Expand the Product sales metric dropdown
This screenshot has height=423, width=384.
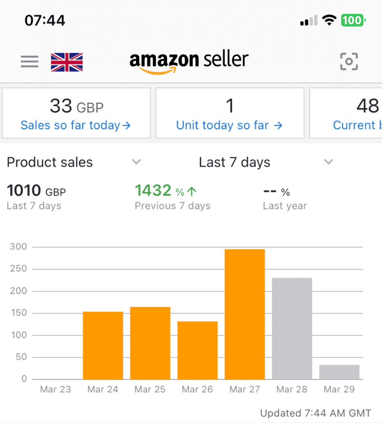[137, 162]
